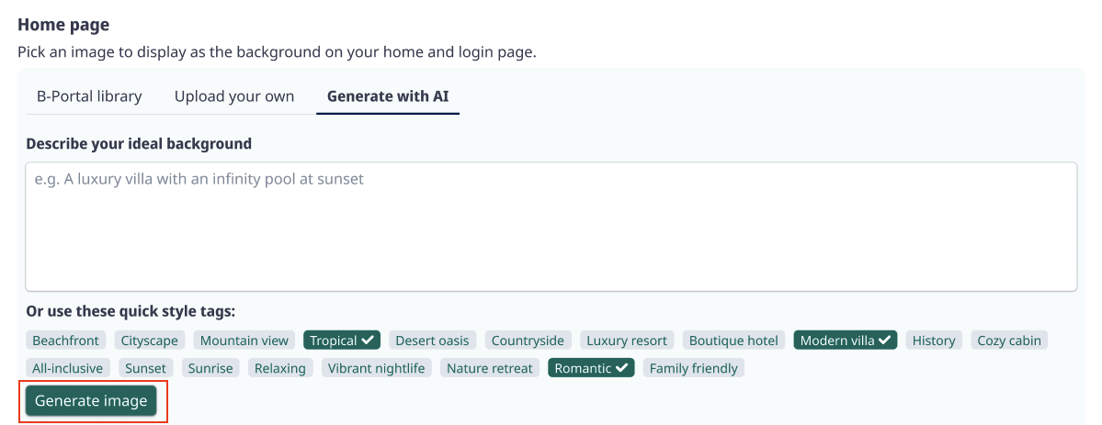
Task: Choose the Boutique hotel tag
Action: pyautogui.click(x=733, y=341)
